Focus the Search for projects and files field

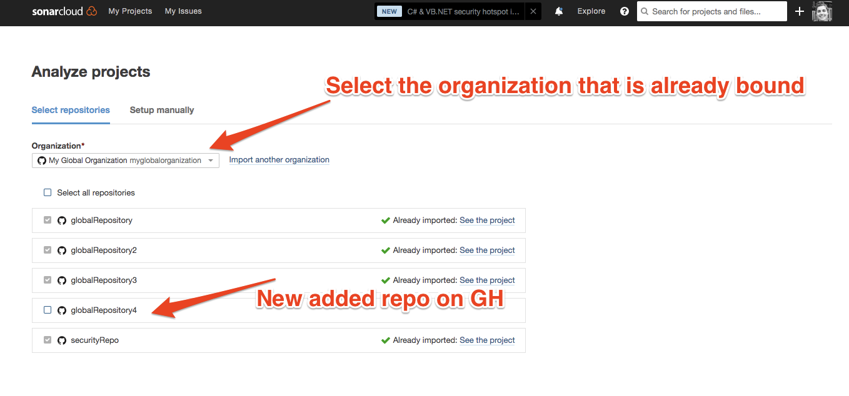tap(712, 11)
